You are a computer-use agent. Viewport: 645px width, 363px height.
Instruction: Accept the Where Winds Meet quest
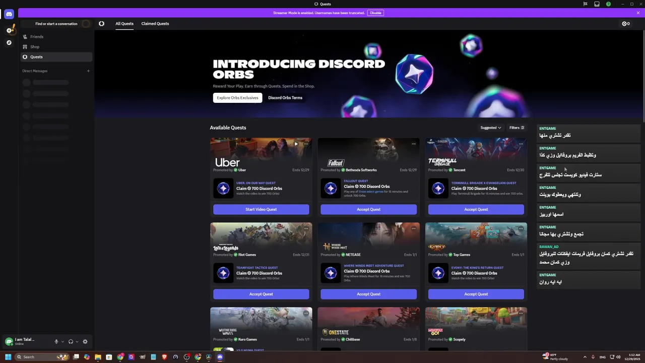coord(368,294)
